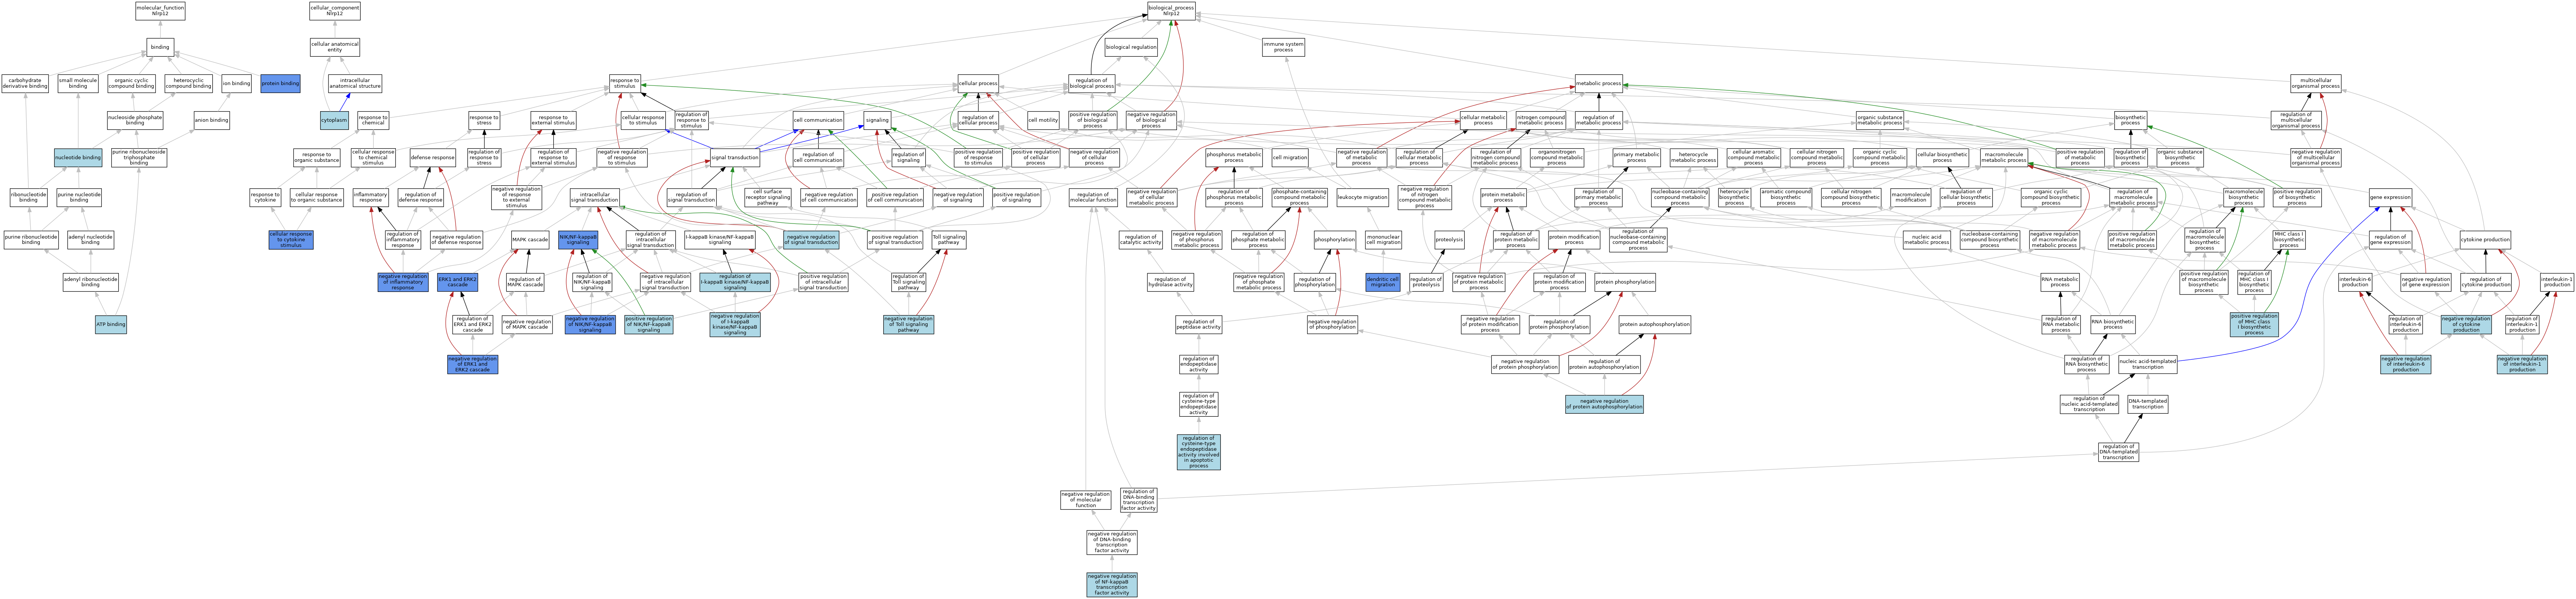Select 'positive regulation of MHC class I biosynthetic process'
Screen dimensions: 2576x599
pyautogui.click(x=2254, y=324)
